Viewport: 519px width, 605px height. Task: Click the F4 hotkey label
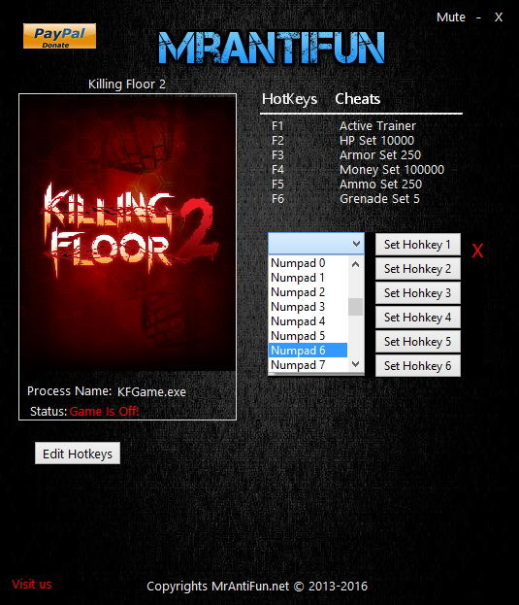pos(277,169)
